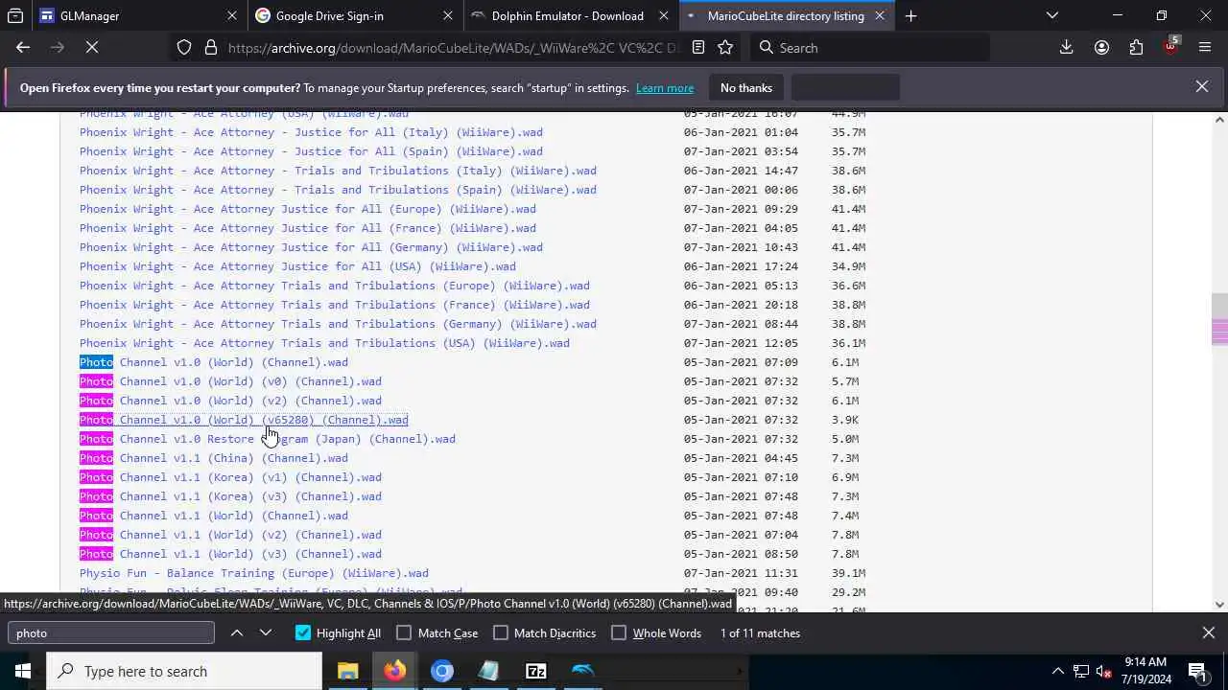Switch to Google Drive Sign-in tab
Viewport: 1228px width, 690px height.
355,15
